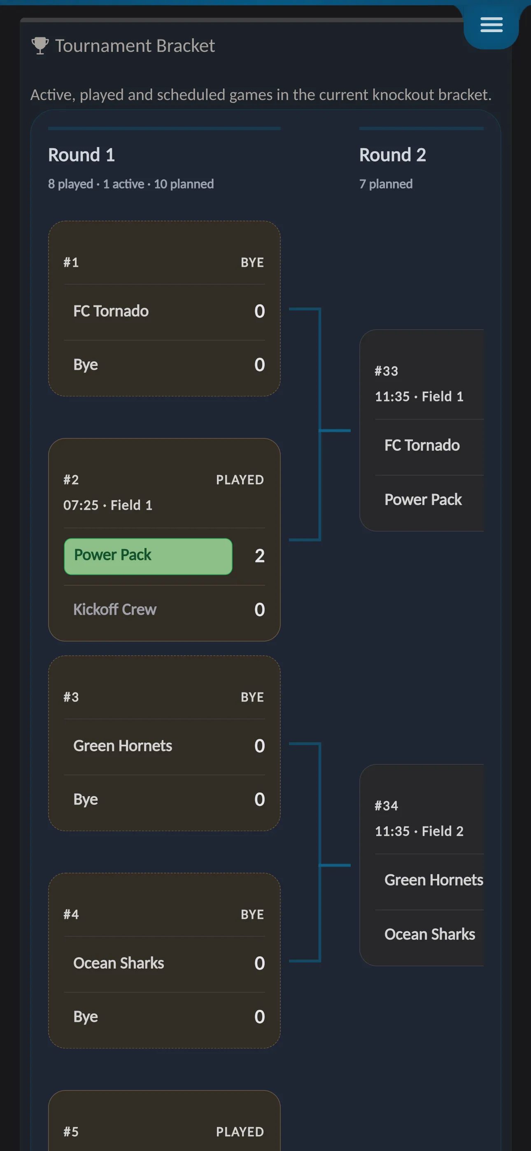Click '07:25 · Field 1' in match #2
Image resolution: width=531 pixels, height=1151 pixels.
pos(108,506)
